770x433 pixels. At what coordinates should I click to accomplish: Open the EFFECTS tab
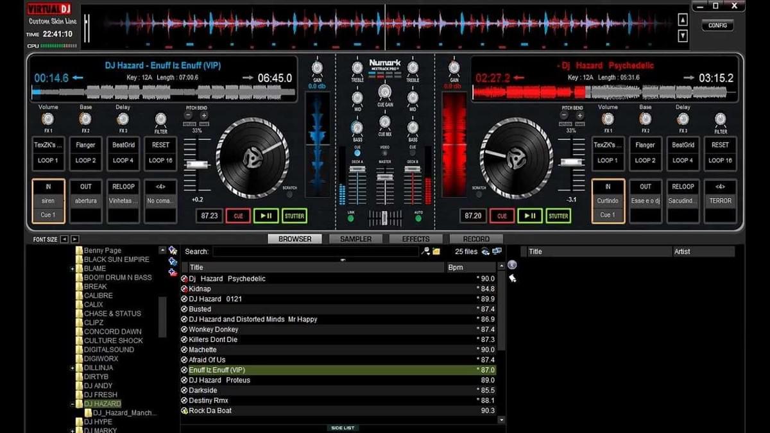coord(416,239)
